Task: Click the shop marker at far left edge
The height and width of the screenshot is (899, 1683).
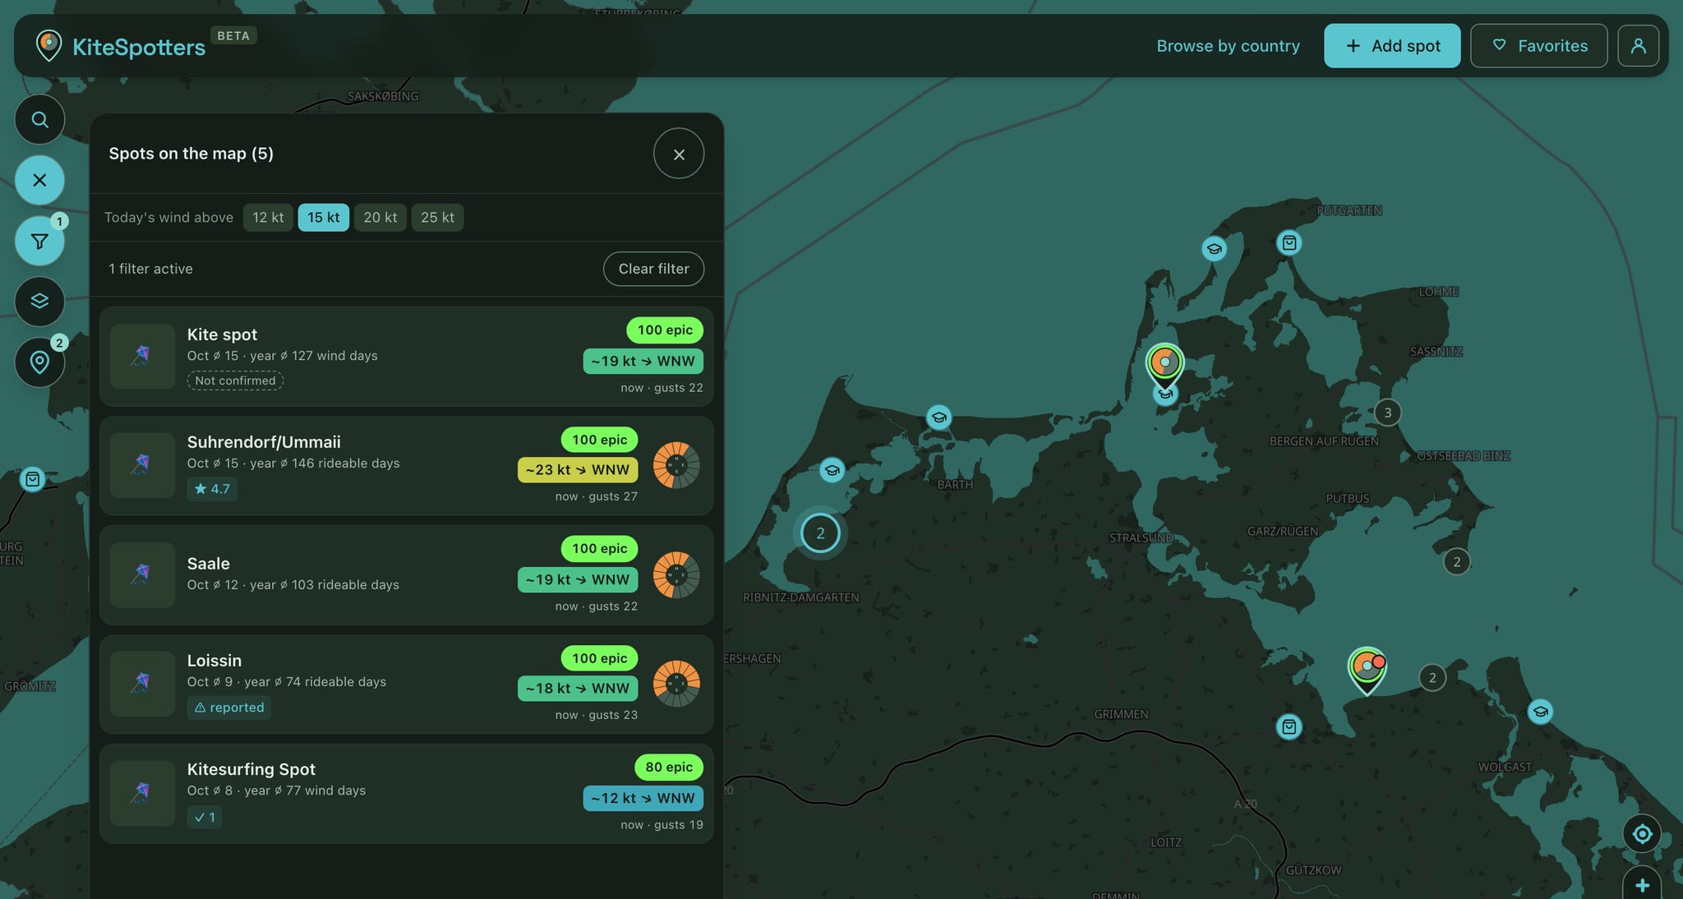Action: point(32,479)
